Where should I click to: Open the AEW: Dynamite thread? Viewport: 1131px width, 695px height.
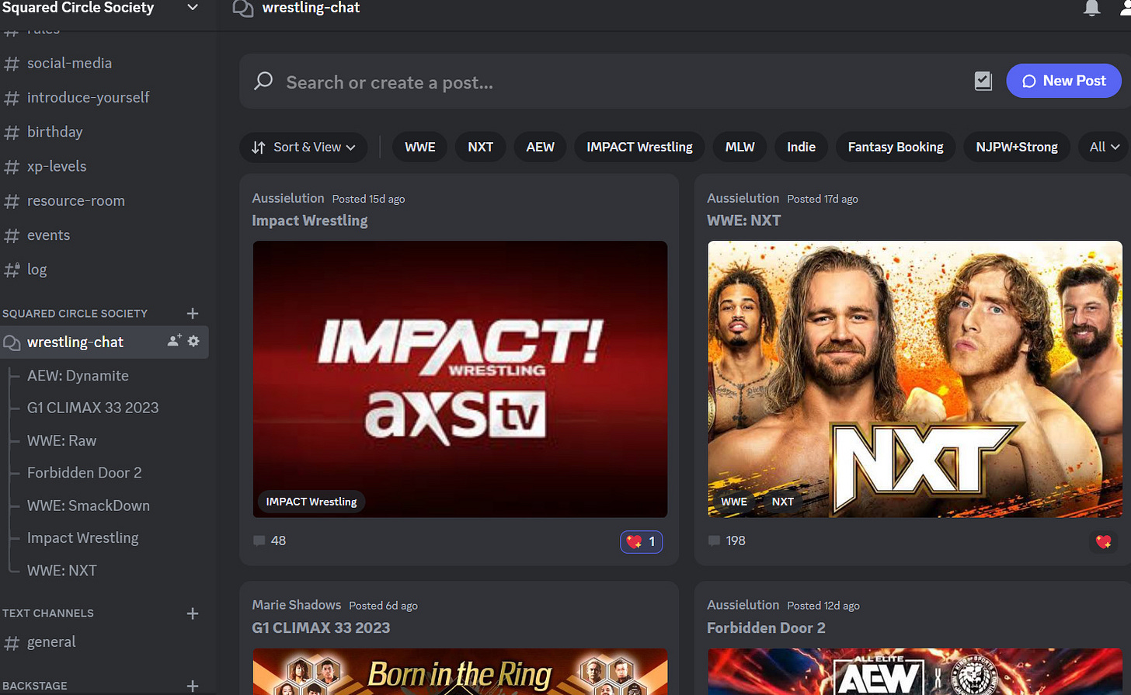pyautogui.click(x=78, y=376)
